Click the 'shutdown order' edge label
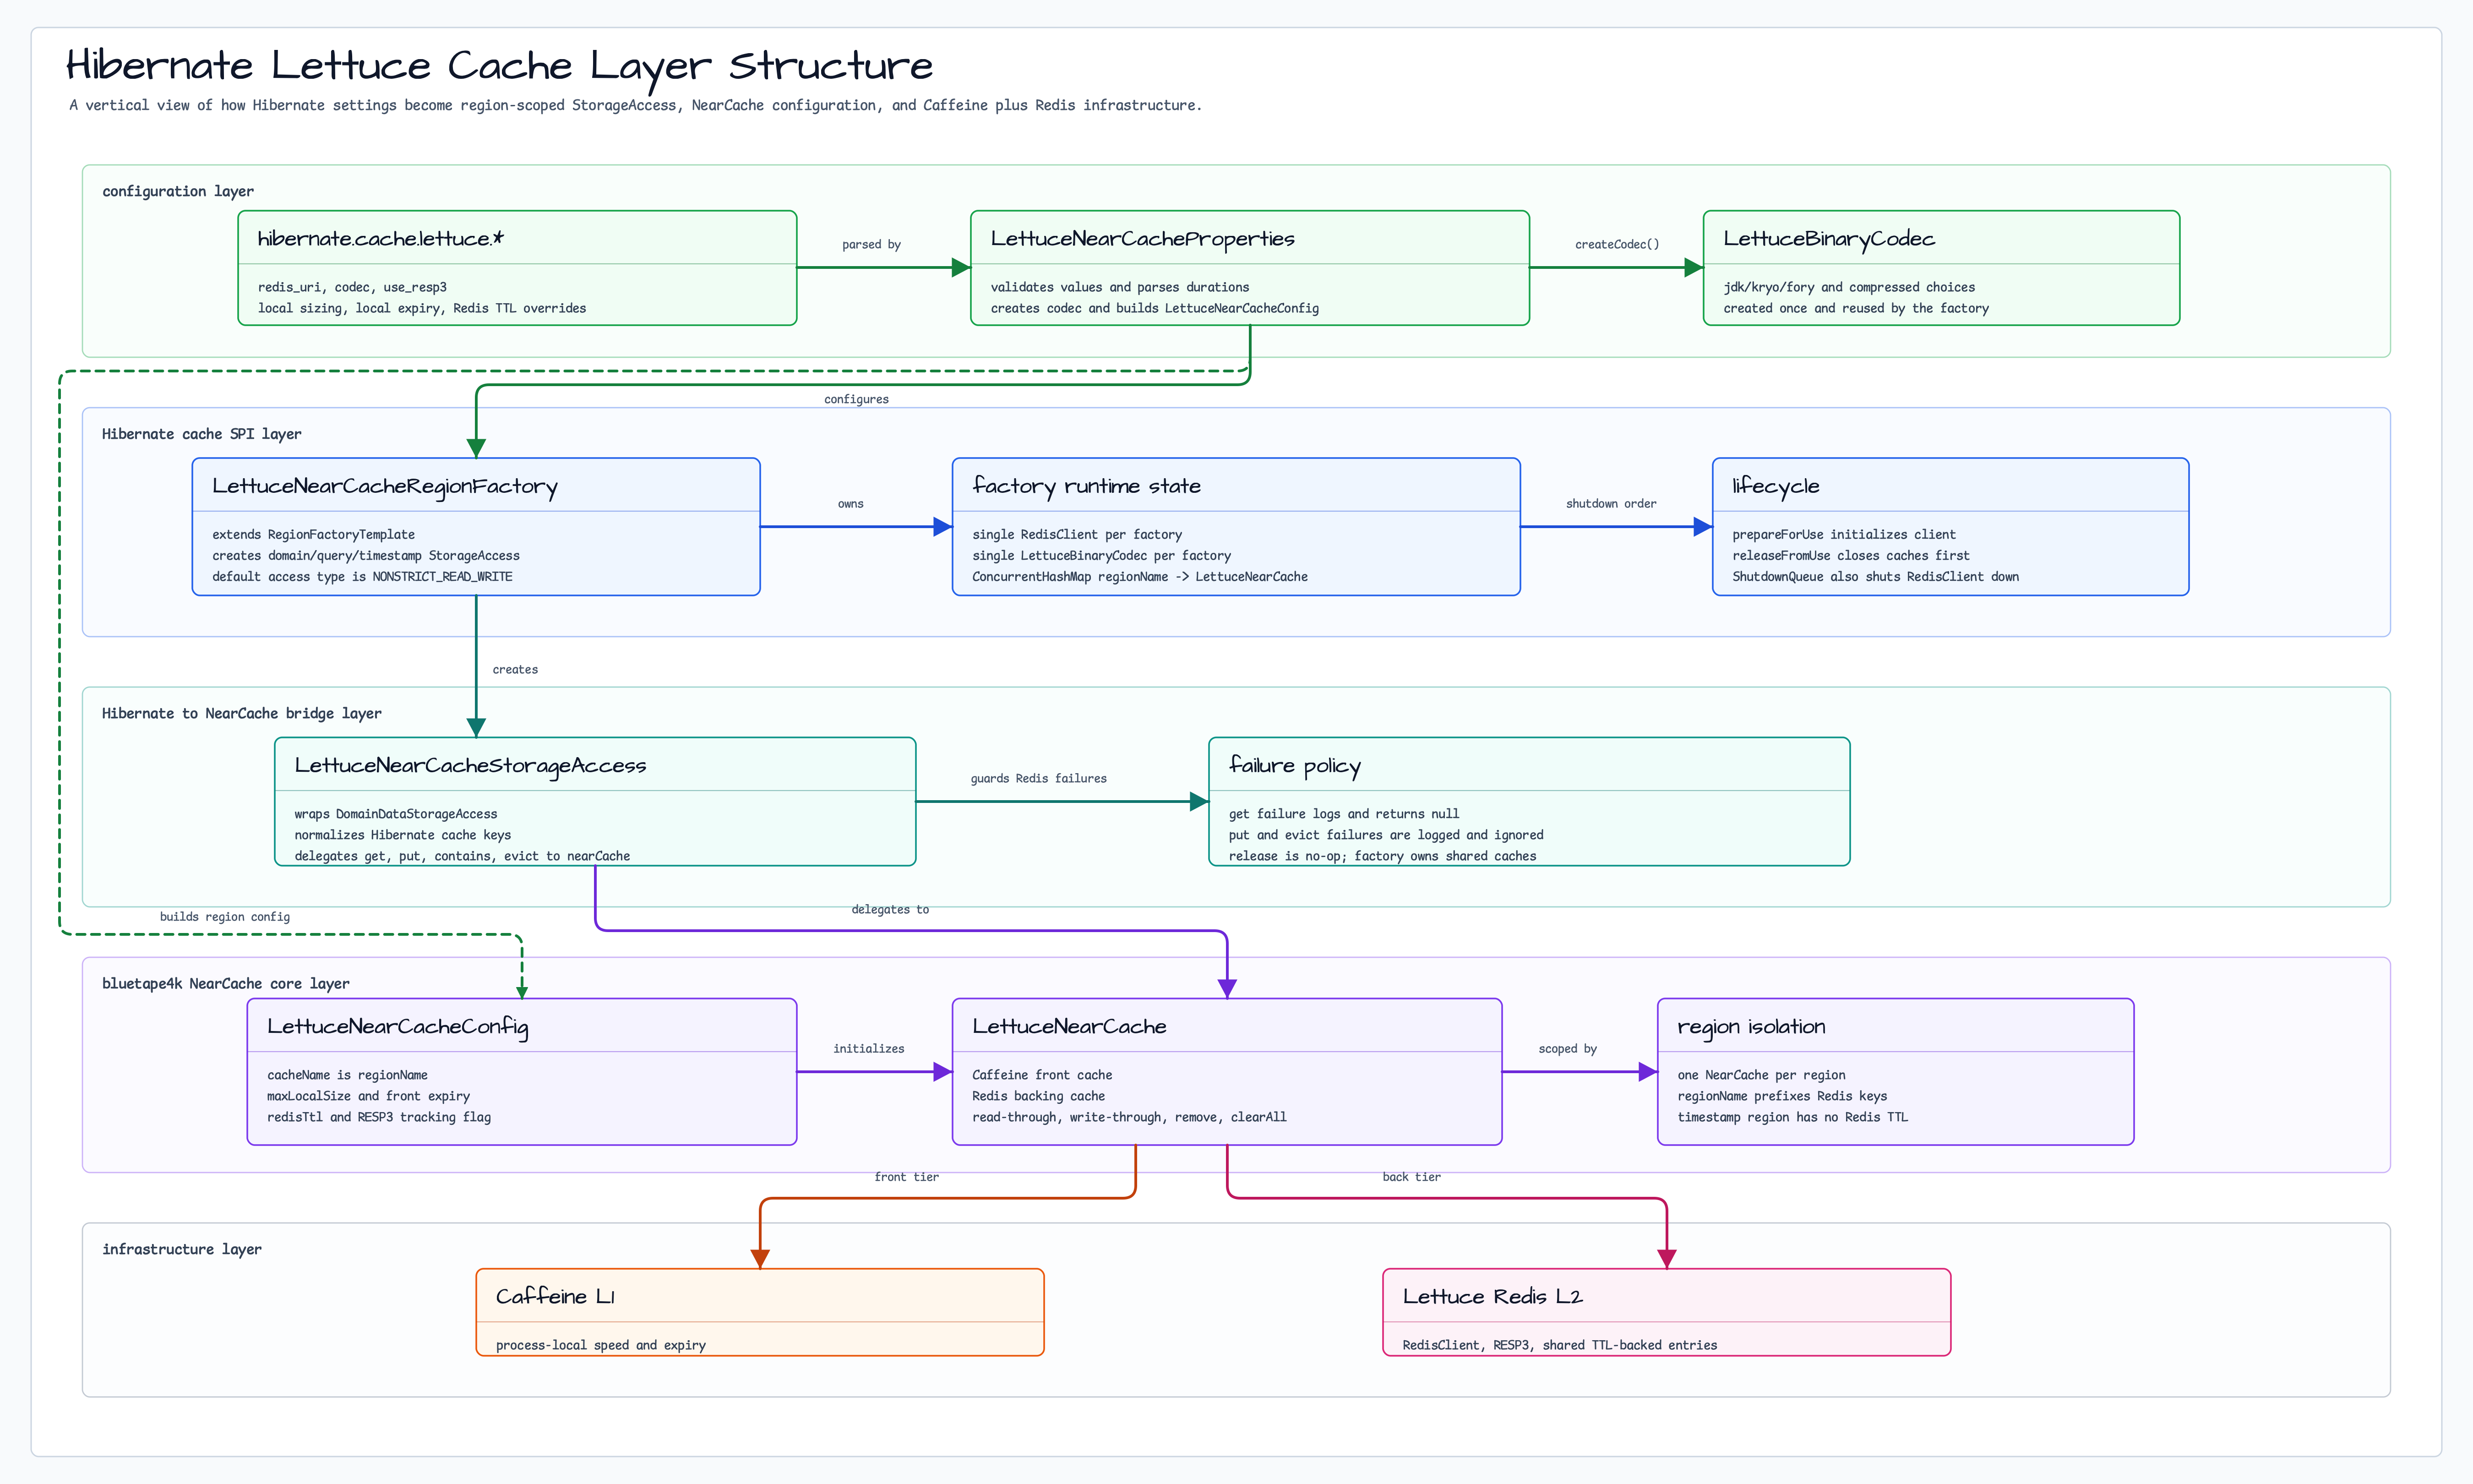The width and height of the screenshot is (2473, 1484). coord(1612,504)
